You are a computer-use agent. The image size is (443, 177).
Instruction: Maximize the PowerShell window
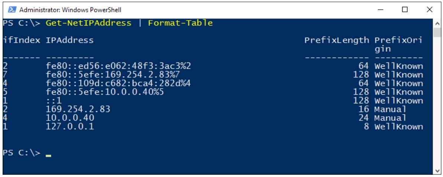click(405, 10)
